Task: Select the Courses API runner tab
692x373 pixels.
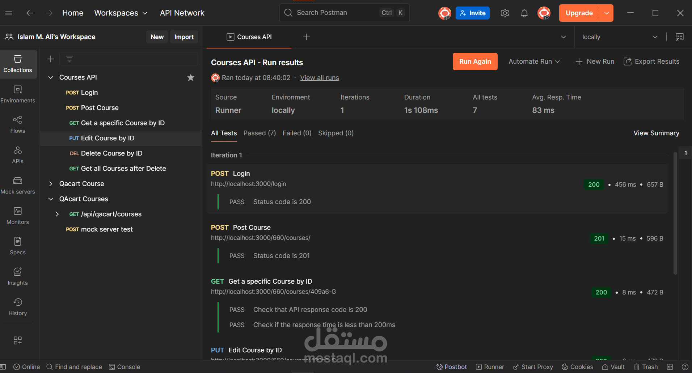Action: 249,37
